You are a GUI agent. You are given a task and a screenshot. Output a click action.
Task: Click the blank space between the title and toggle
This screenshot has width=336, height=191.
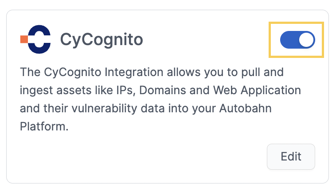[206, 40]
